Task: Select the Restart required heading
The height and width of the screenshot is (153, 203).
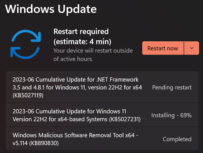Action: [81, 31]
